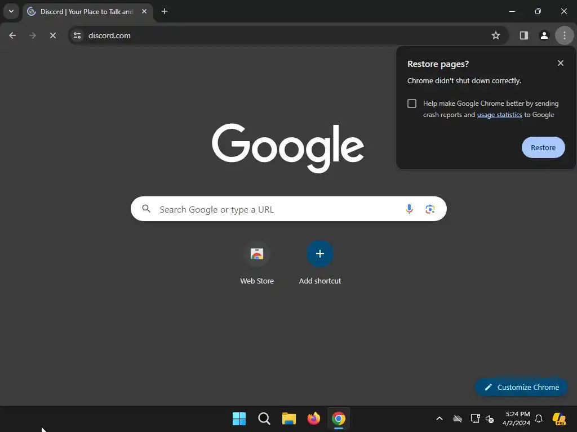Open the network status tray icon
577x432 pixels.
pyautogui.click(x=475, y=418)
